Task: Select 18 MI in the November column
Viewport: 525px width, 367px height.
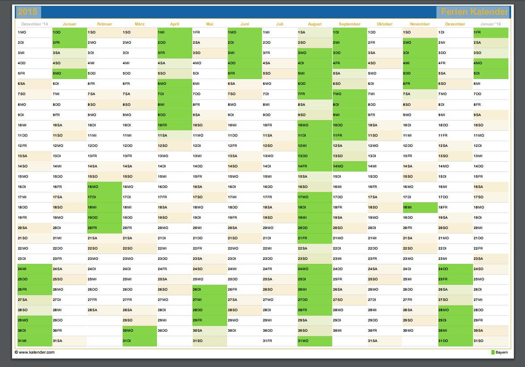Action: [419, 207]
